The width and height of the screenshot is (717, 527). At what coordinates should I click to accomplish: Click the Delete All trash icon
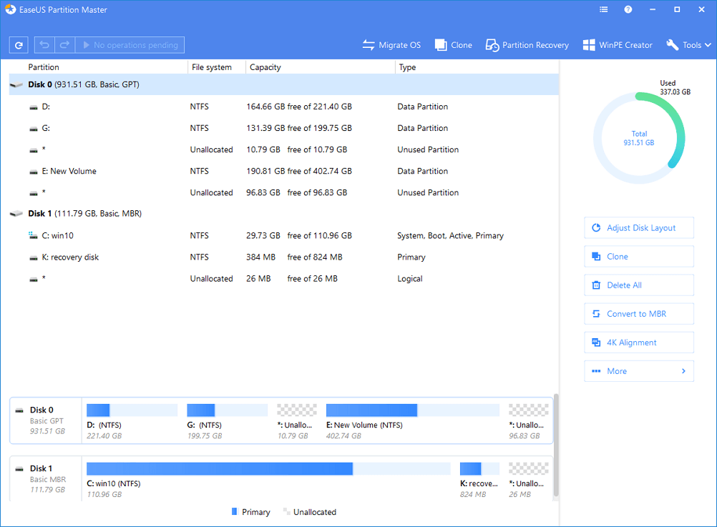click(596, 285)
